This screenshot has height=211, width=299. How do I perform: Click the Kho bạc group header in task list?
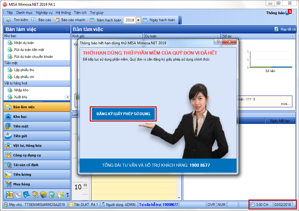pos(37,36)
